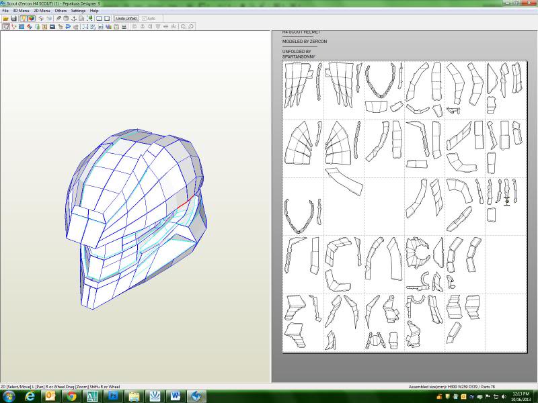Select the V-shaped strip part in the top row

tap(380, 81)
